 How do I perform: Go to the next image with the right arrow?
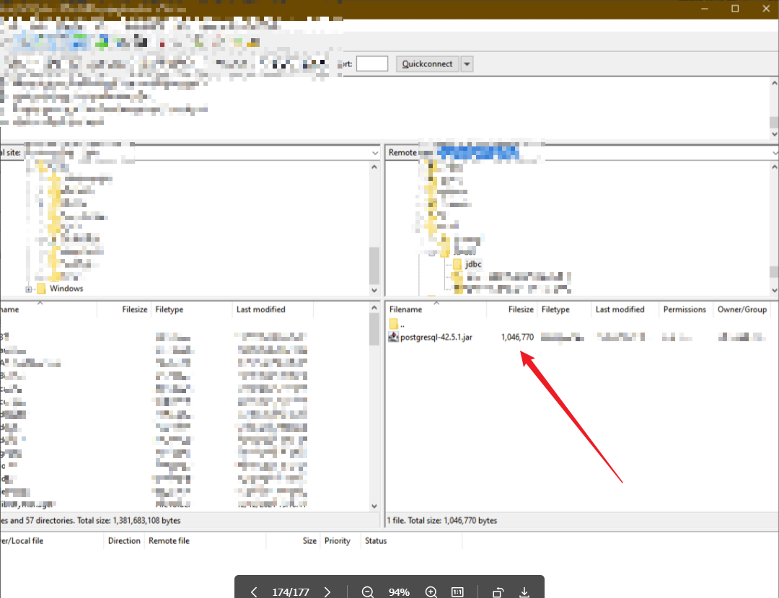[x=327, y=592]
